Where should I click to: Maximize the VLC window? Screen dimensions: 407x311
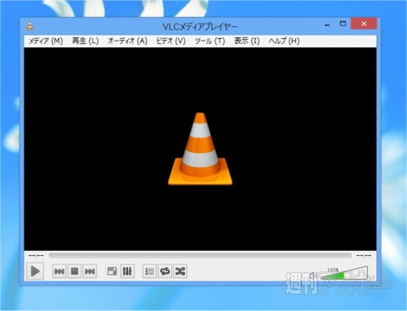[x=343, y=24]
